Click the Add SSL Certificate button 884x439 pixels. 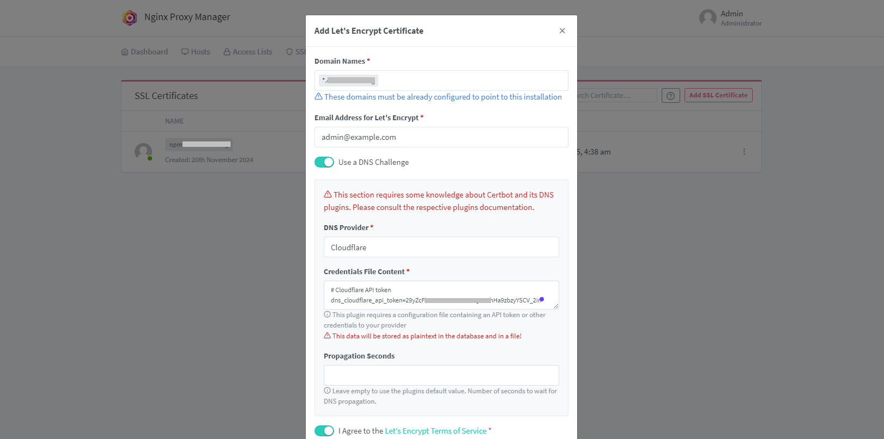pyautogui.click(x=718, y=95)
